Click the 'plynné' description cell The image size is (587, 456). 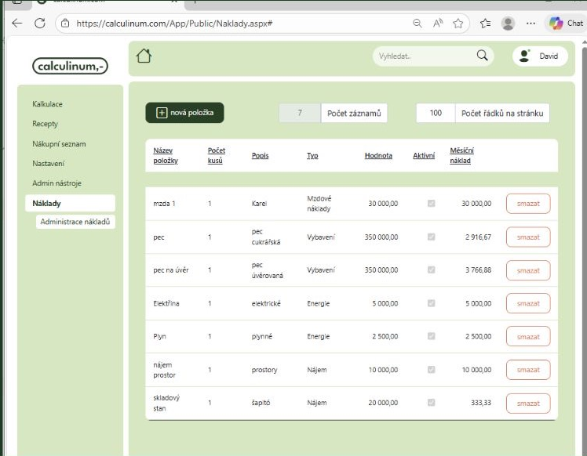click(x=261, y=336)
